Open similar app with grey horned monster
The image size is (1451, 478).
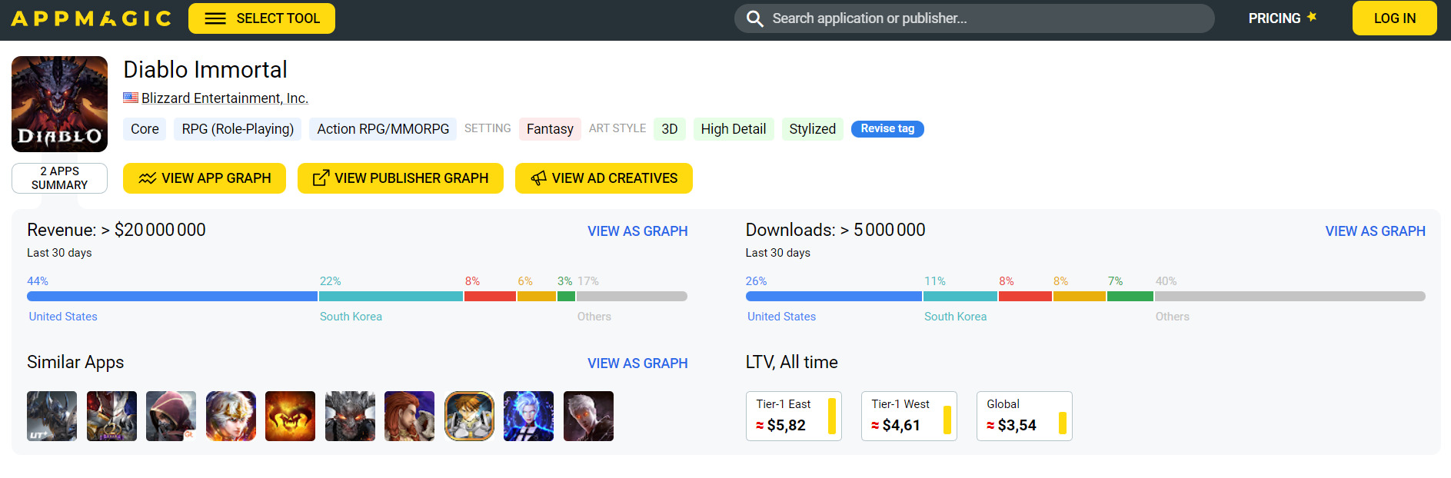pyautogui.click(x=350, y=416)
